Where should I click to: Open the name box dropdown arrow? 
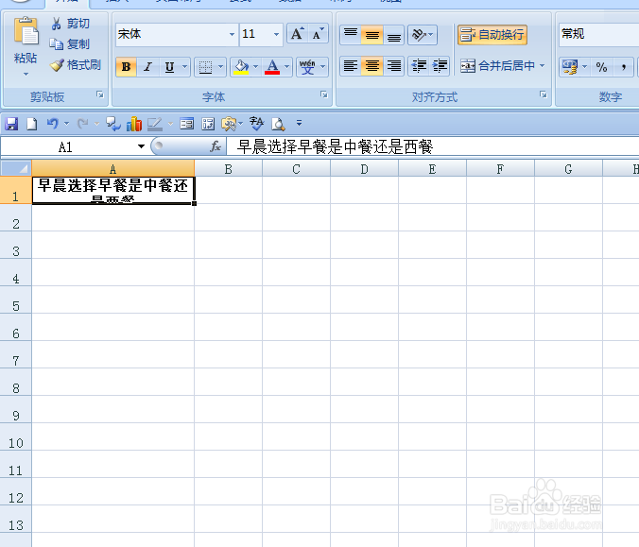pyautogui.click(x=141, y=146)
